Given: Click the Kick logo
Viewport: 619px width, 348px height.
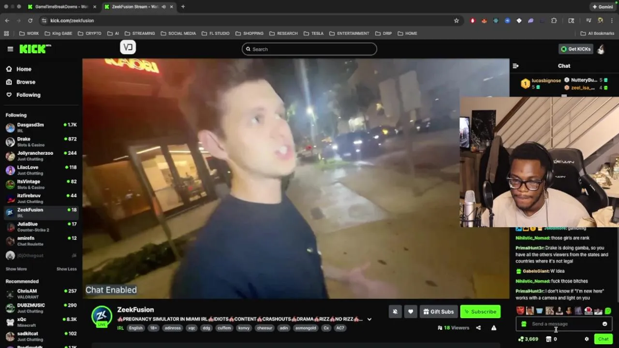Looking at the screenshot, I should 35,49.
